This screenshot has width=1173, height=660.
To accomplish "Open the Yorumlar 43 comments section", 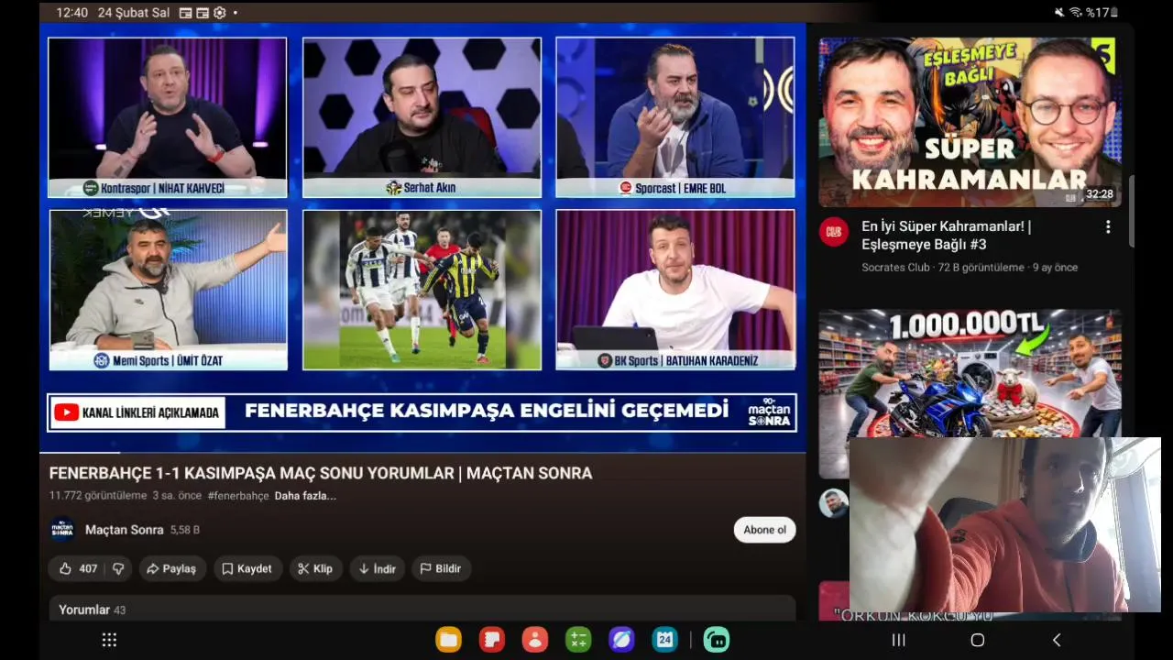I will 422,609.
